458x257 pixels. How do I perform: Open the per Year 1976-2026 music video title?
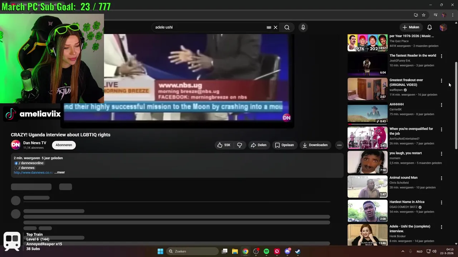(411, 36)
